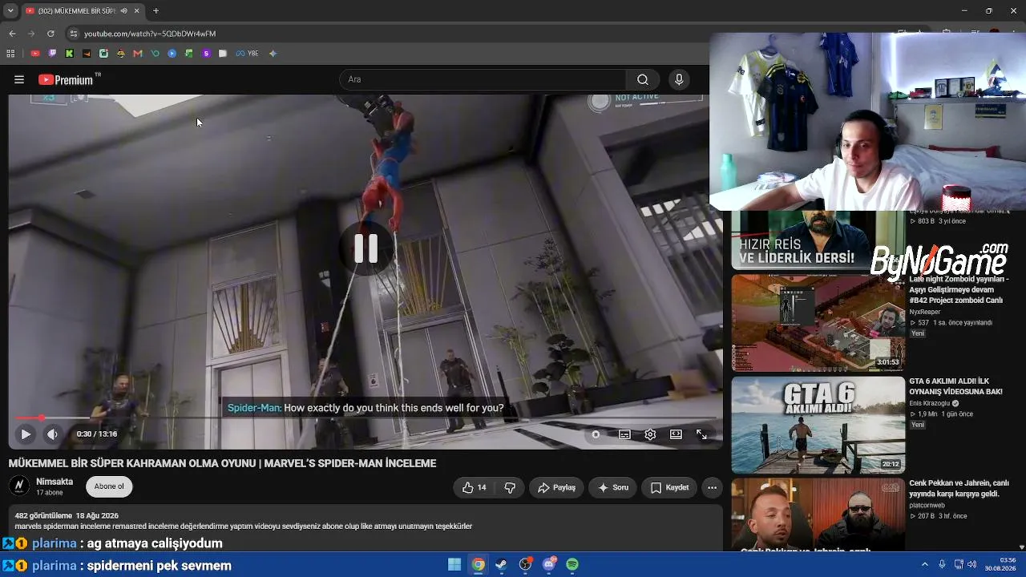
Task: Open the 'Cenk Pekkan ve Jahrein' video title
Action: (x=959, y=489)
